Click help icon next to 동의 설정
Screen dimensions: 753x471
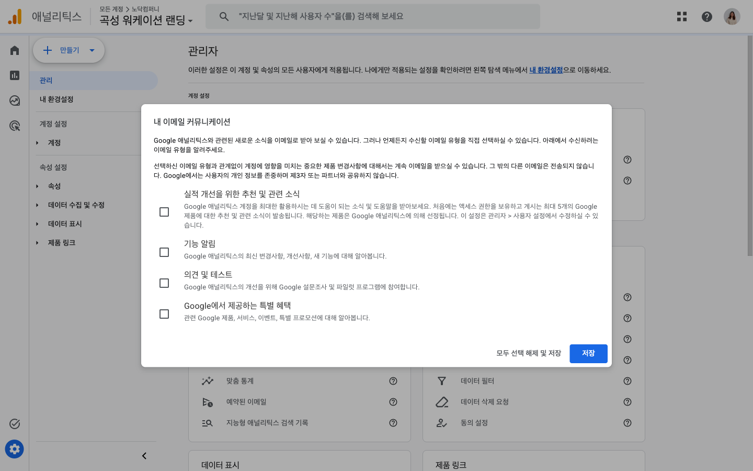tap(627, 423)
